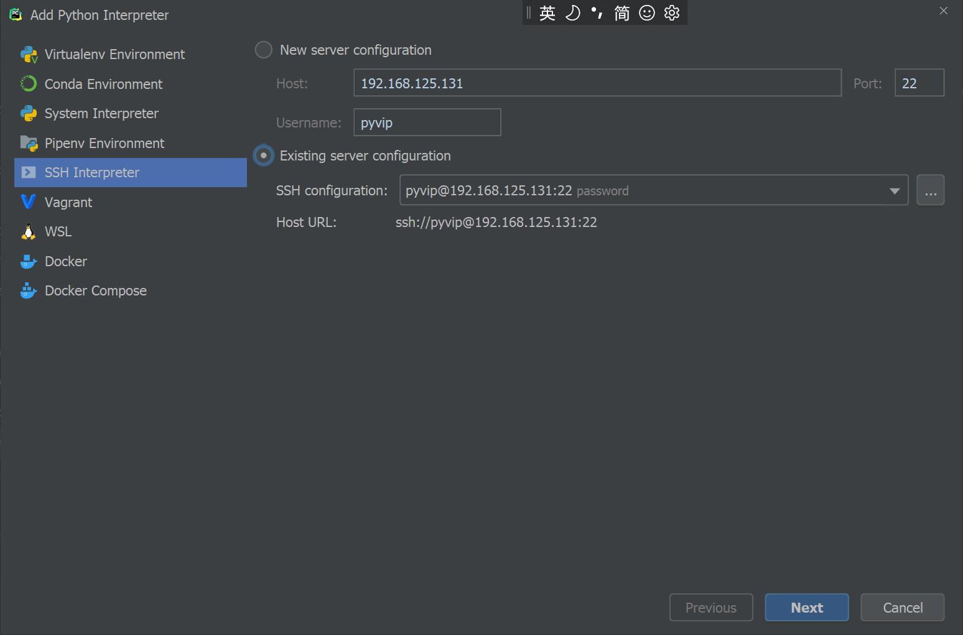Select the WSL option label
Viewport: 963px width, 635px height.
coord(58,231)
